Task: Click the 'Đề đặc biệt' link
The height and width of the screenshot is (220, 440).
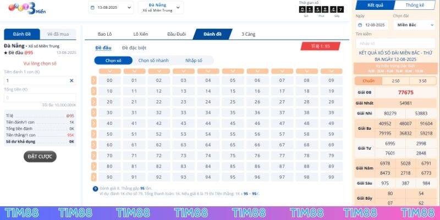Action: pos(134,48)
